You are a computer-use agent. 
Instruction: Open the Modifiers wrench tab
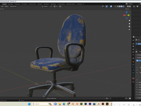[x=133, y=64]
